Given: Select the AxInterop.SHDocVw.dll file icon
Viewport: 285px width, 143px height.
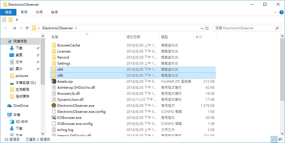Looking at the screenshot, I should [x=54, y=88].
